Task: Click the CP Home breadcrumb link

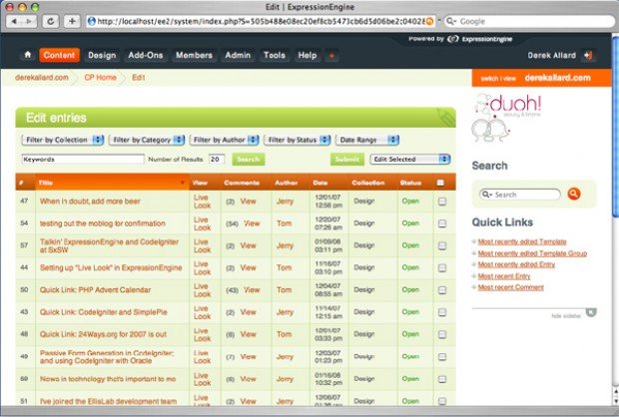Action: (x=100, y=78)
